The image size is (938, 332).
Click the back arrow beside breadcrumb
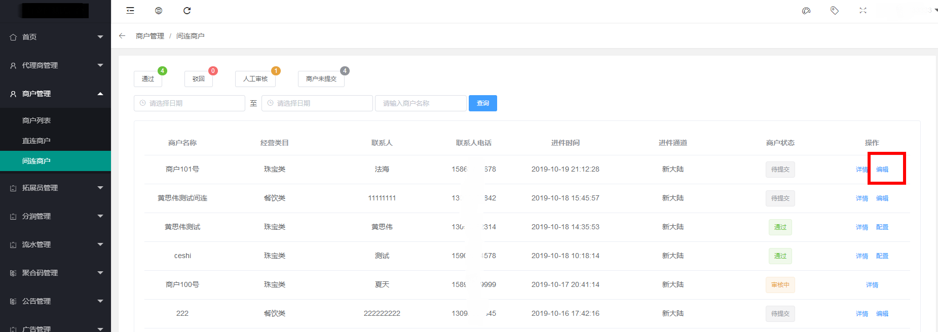pos(122,36)
